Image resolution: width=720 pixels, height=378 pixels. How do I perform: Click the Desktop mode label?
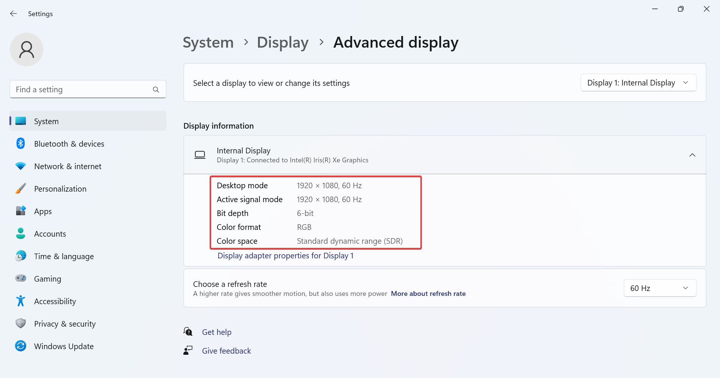click(x=242, y=186)
